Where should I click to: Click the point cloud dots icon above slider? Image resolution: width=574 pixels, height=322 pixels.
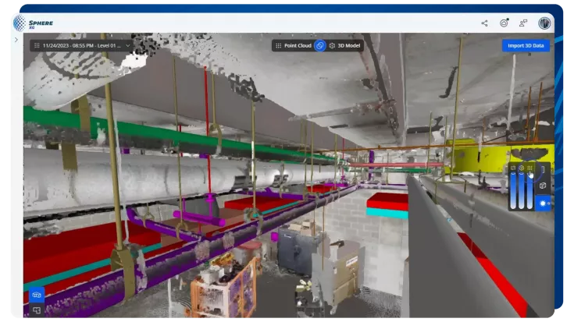(x=529, y=168)
